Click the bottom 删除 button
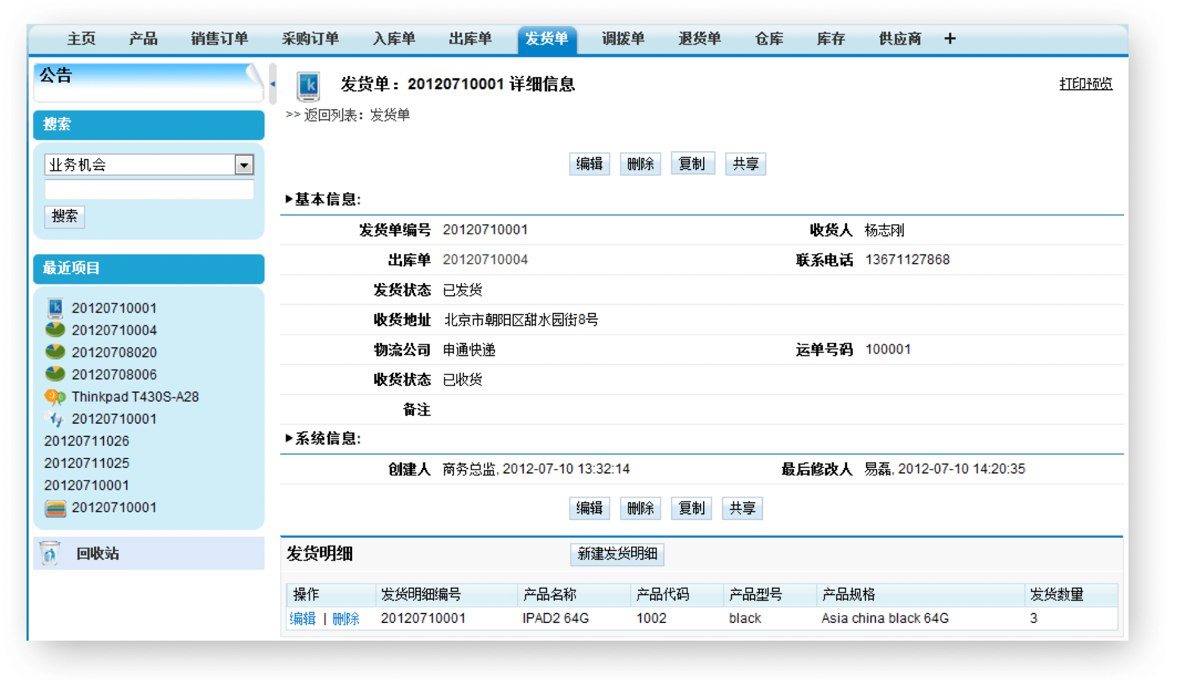This screenshot has height=681, width=1179. (641, 508)
